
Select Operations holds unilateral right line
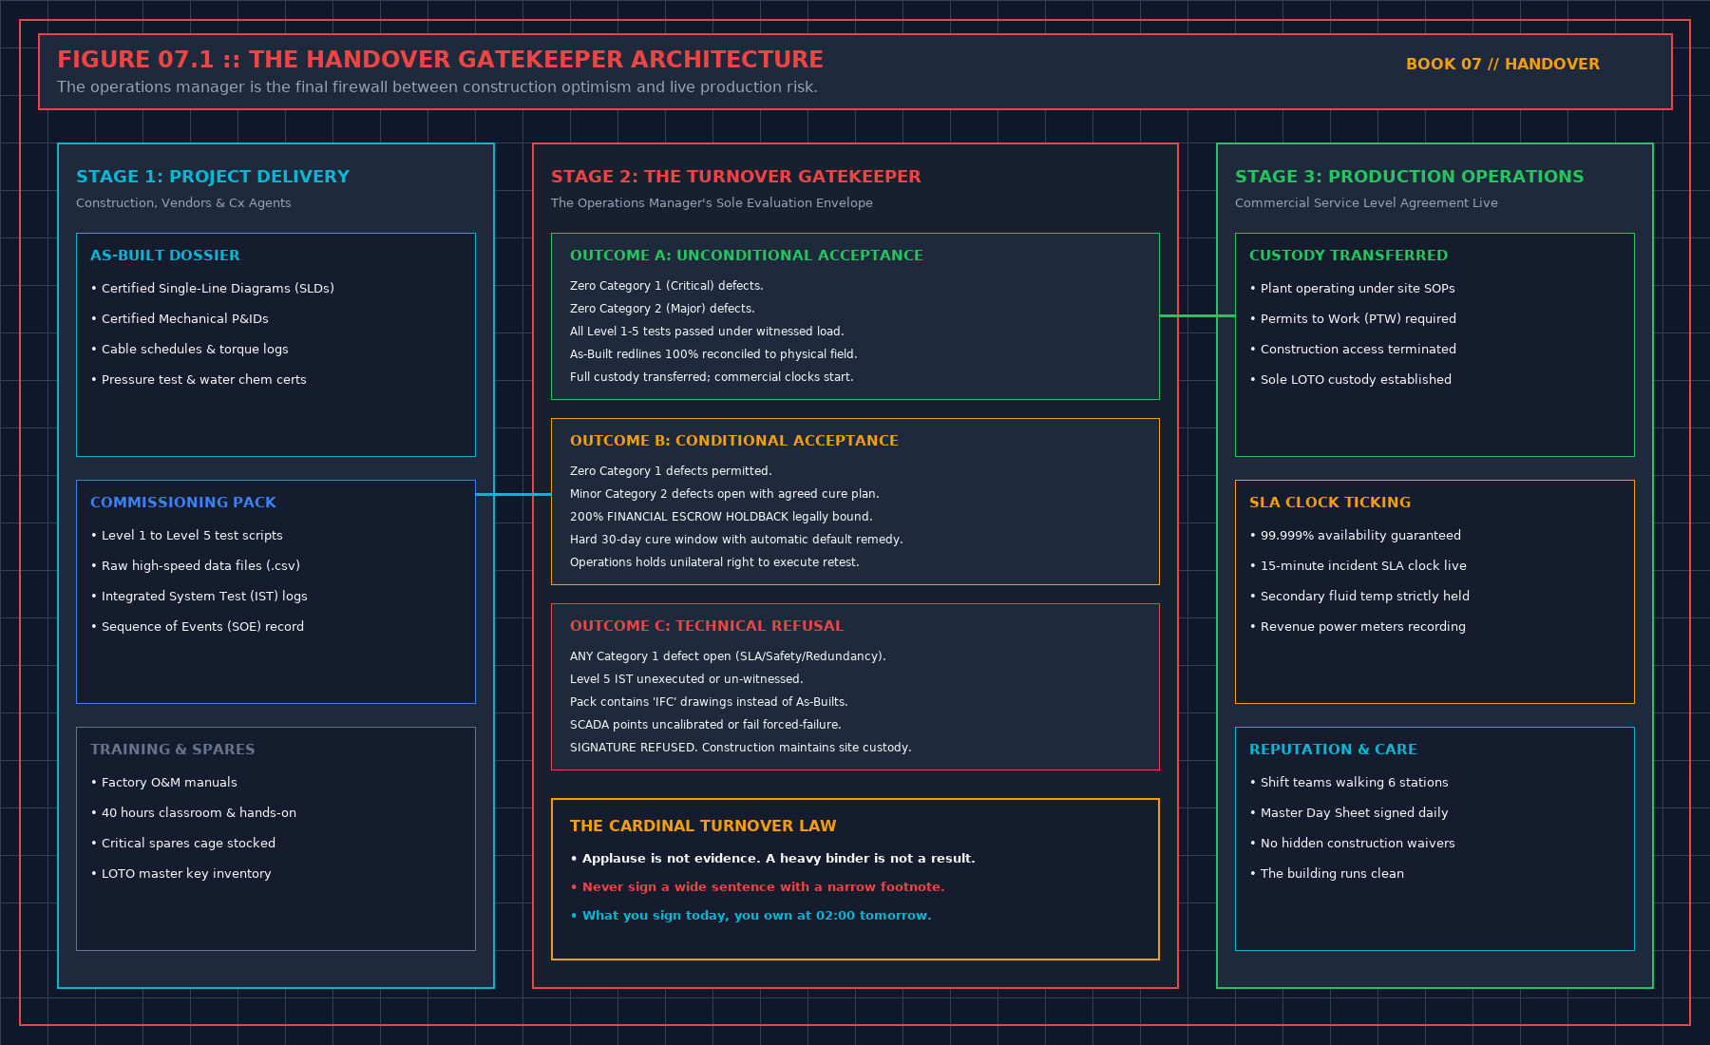[x=714, y=562]
